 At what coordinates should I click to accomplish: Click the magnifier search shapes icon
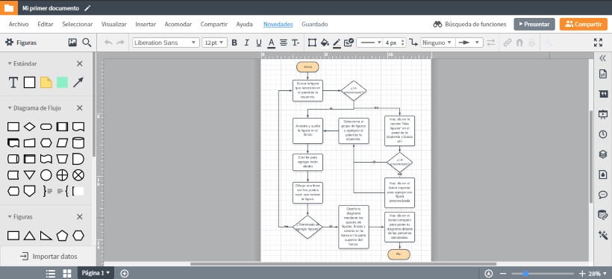pyautogui.click(x=87, y=43)
